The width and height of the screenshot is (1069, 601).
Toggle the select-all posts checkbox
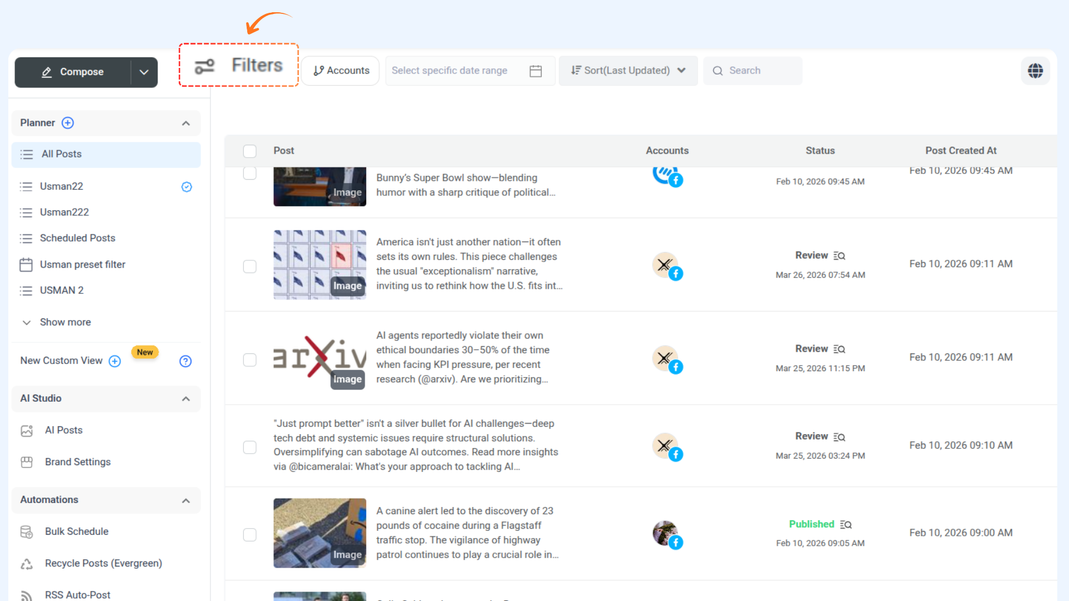(250, 151)
